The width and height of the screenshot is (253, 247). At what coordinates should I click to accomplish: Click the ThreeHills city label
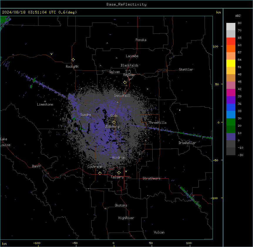pyautogui.click(x=158, y=123)
